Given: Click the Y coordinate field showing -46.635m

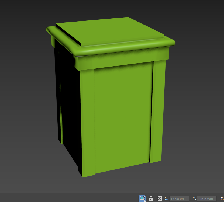Looking at the screenshot, I should 207,199.
